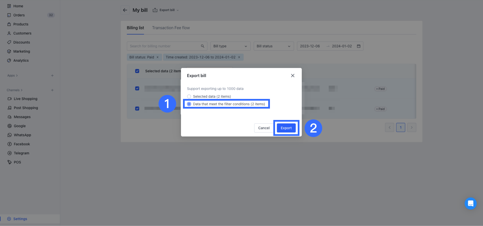Screen dimensions: 483x226
Task: Open the support chat widget
Action: point(470,204)
